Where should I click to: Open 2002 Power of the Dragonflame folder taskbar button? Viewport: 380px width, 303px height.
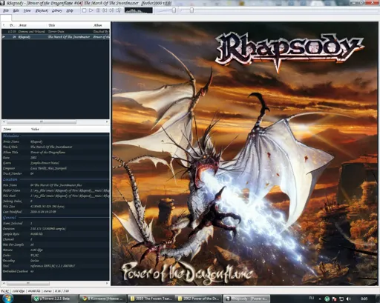coord(199,299)
